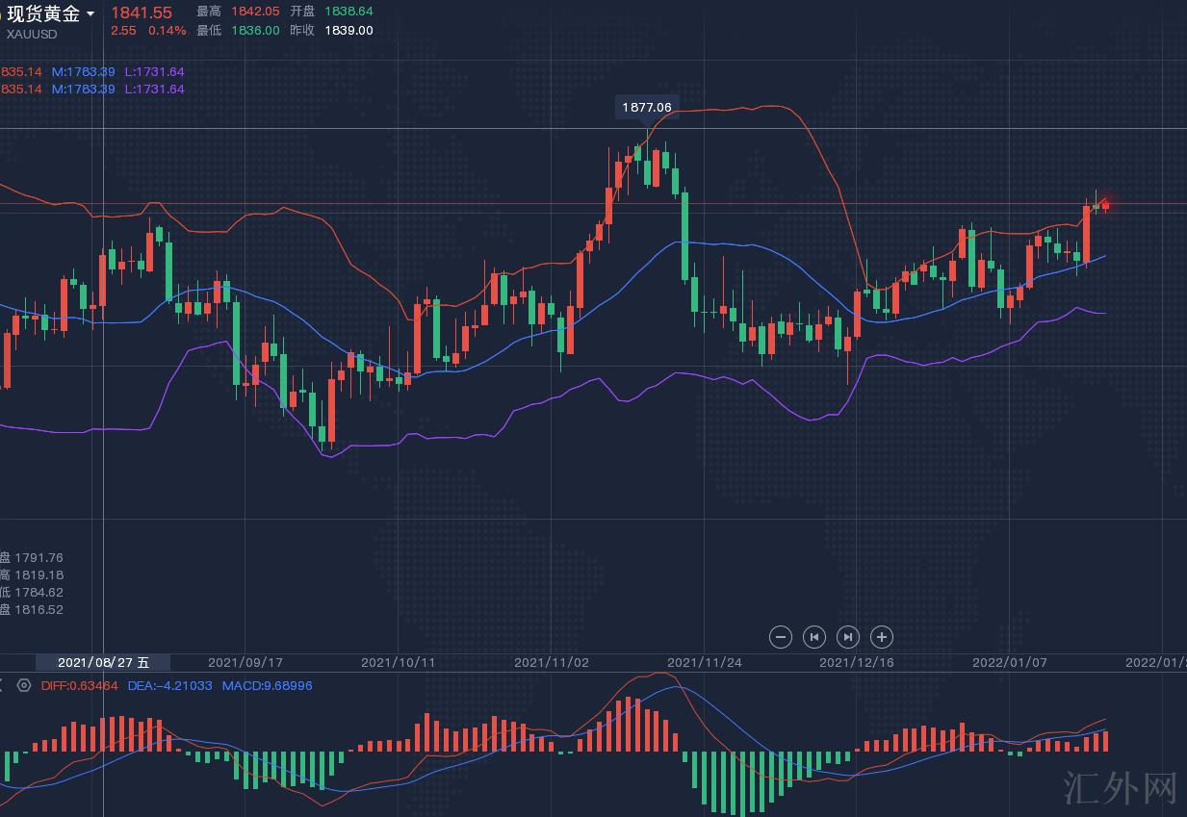Zoom out the chart with minus button

click(781, 636)
